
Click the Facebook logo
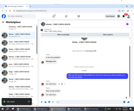4,16
